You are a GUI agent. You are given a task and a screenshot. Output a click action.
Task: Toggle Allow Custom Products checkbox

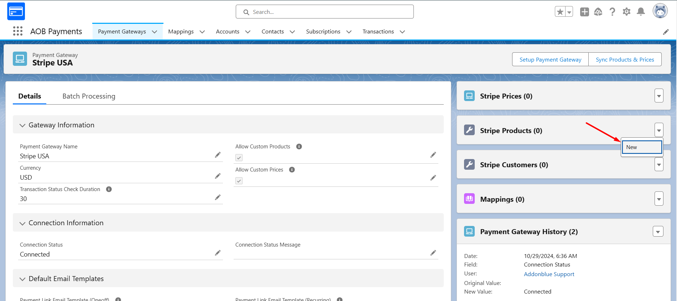[239, 158]
